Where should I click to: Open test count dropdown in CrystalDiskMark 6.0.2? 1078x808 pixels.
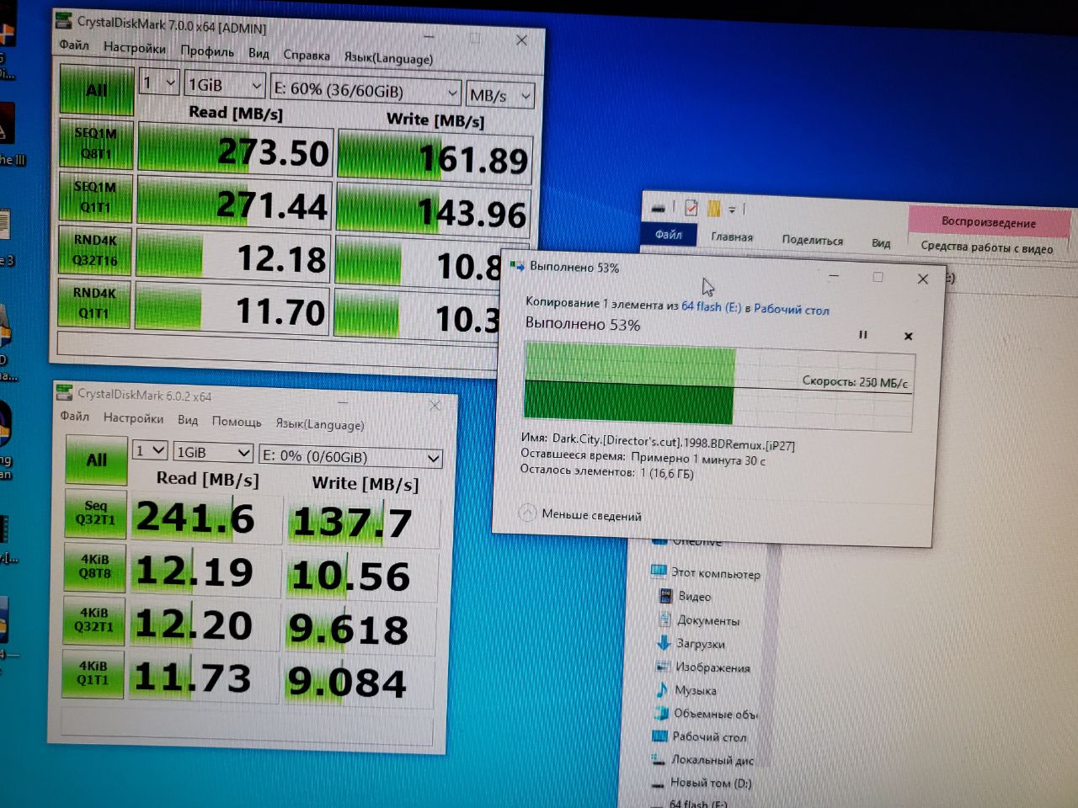pos(150,450)
